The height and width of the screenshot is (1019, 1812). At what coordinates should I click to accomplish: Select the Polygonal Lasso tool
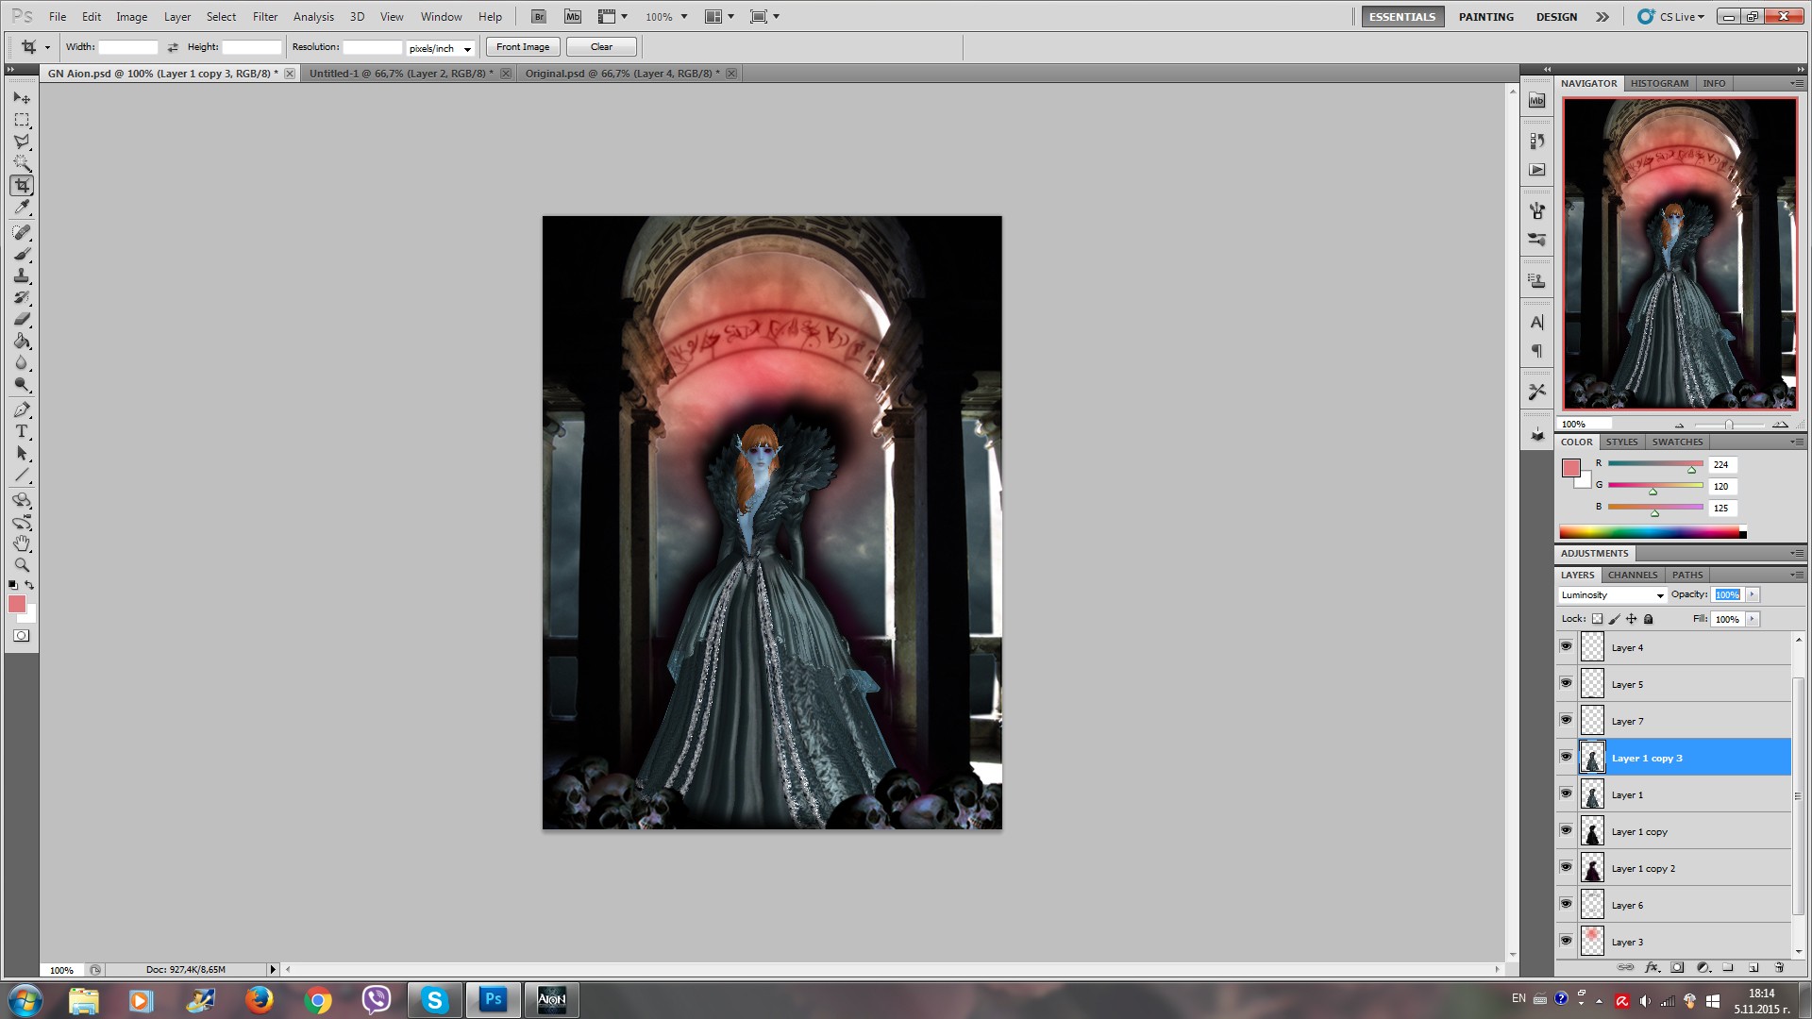pyautogui.click(x=22, y=142)
